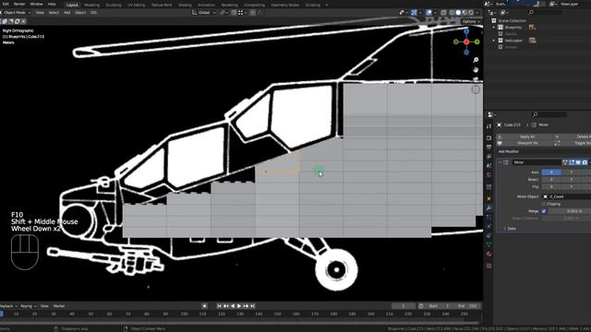591x332 pixels.
Task: Toggle Mirror modifier render camera icon
Action: [585, 162]
